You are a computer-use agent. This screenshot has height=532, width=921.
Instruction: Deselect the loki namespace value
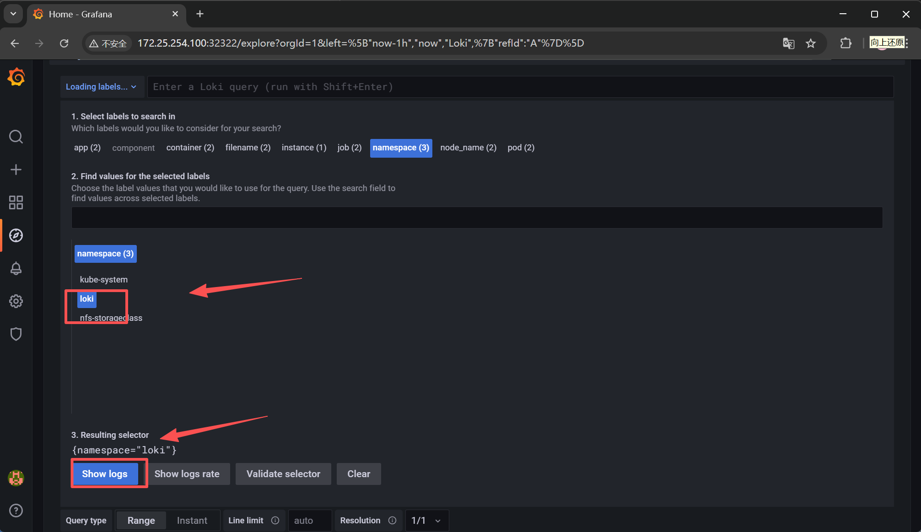click(x=86, y=299)
